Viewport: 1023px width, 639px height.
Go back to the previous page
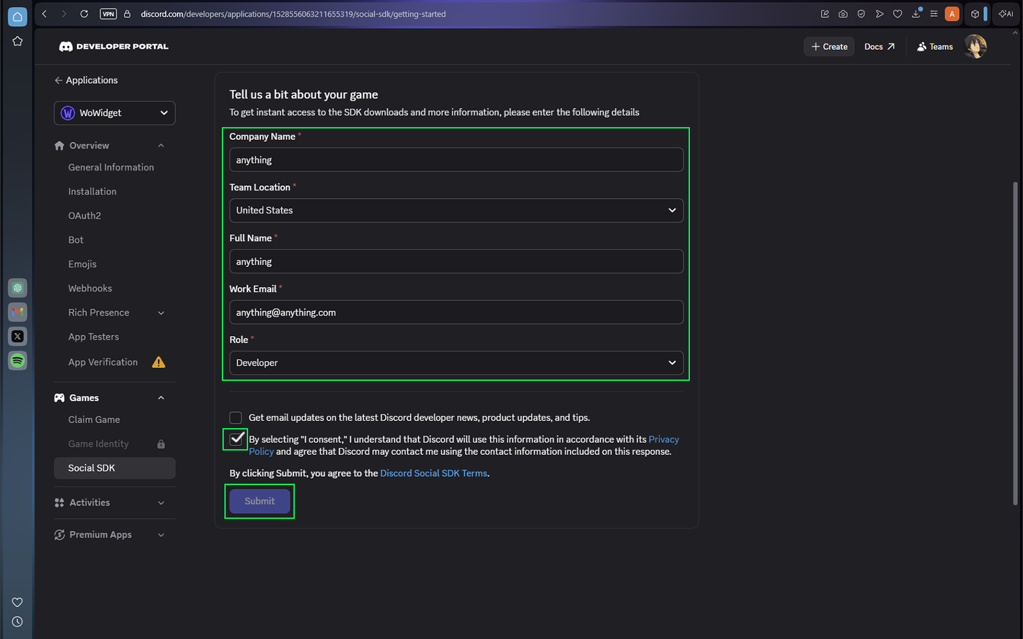44,13
